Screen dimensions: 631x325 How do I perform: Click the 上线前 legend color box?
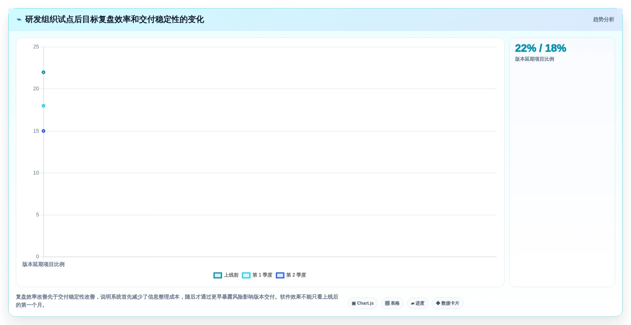tap(218, 275)
